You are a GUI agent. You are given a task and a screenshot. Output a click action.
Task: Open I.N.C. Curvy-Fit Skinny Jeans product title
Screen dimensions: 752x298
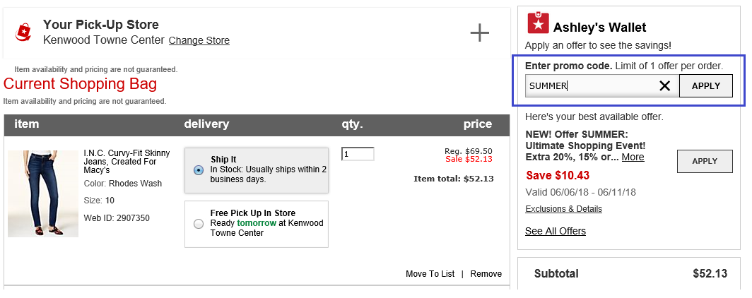127,161
